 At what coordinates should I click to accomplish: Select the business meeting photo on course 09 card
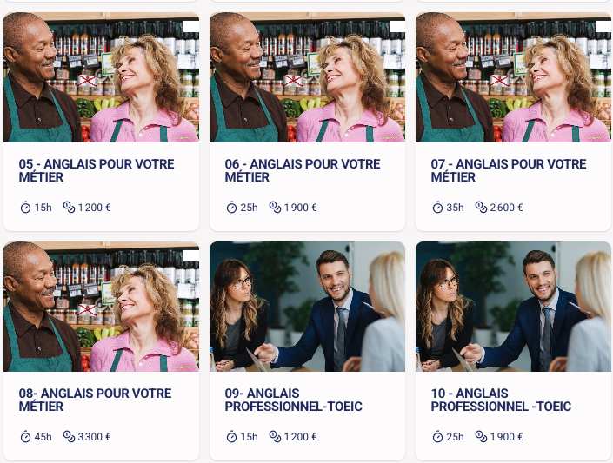pyautogui.click(x=307, y=307)
